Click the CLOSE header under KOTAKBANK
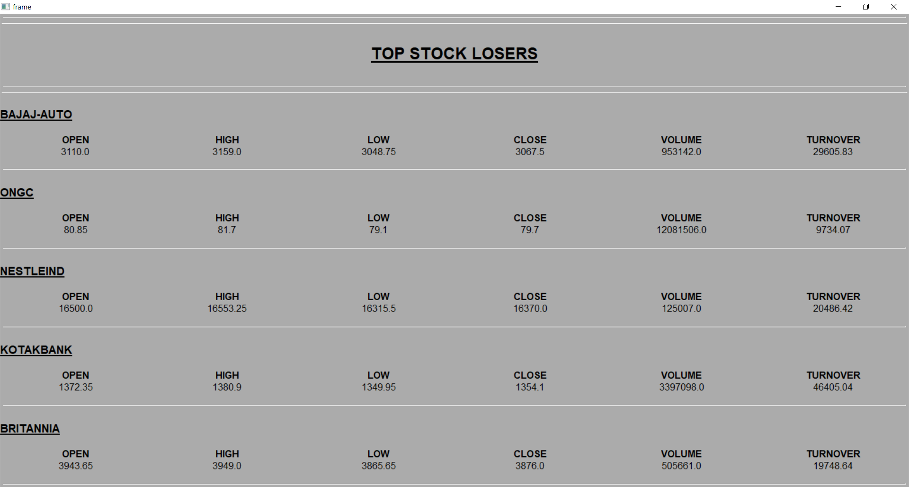909x487 pixels. [530, 375]
